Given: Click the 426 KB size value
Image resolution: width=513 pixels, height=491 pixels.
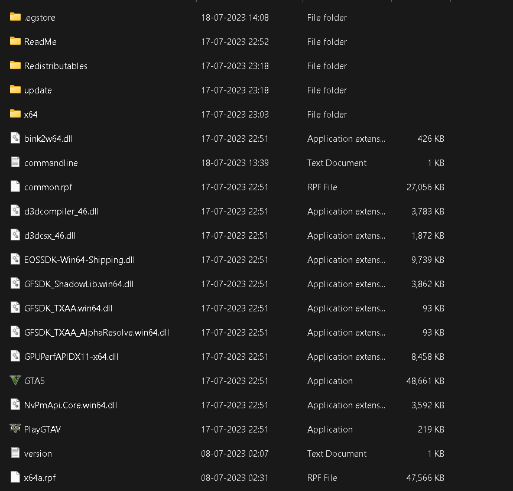Looking at the screenshot, I should 431,139.
